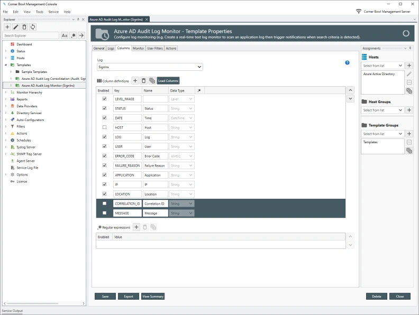Select Syslog Server in Explorer tree
This screenshot has height=315, width=419.
pyautogui.click(x=26, y=147)
